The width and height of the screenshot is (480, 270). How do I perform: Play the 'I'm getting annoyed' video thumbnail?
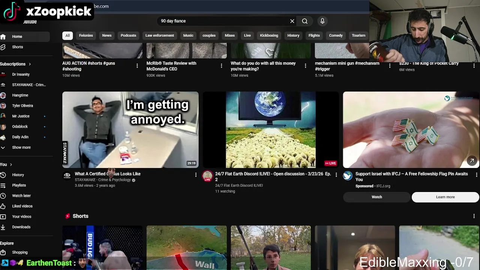point(130,130)
